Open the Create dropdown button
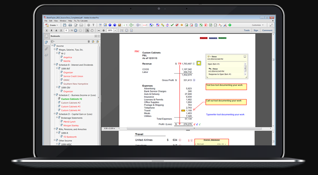This screenshot has width=318, height=175. click(53, 25)
